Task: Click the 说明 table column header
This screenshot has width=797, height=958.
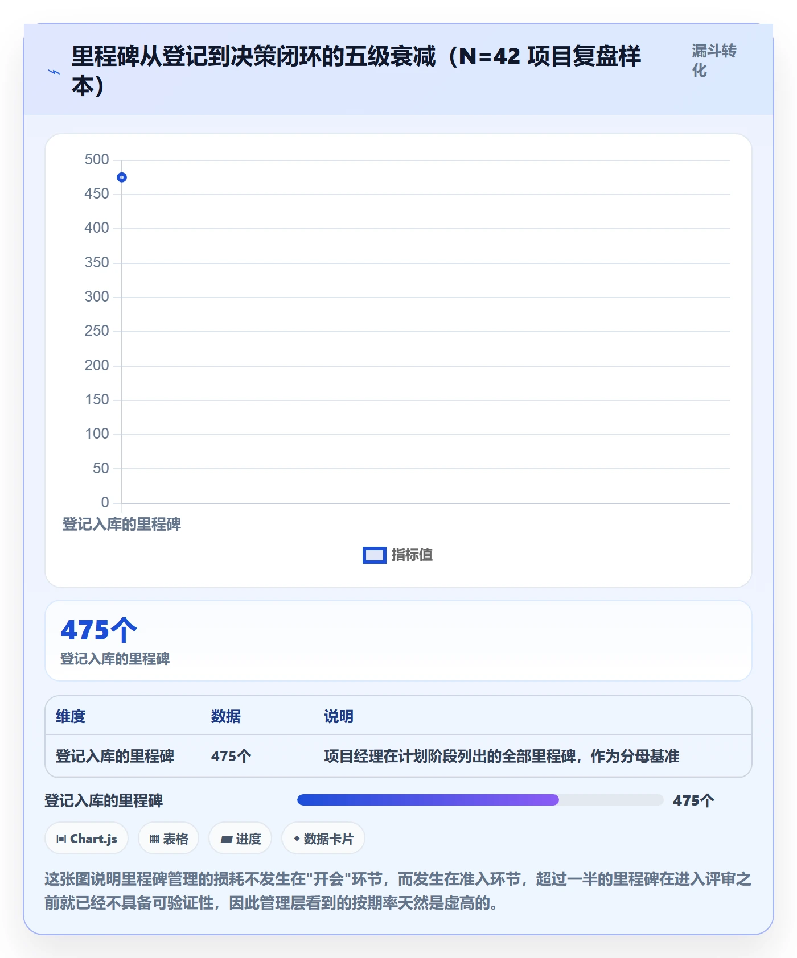Action: 339,716
